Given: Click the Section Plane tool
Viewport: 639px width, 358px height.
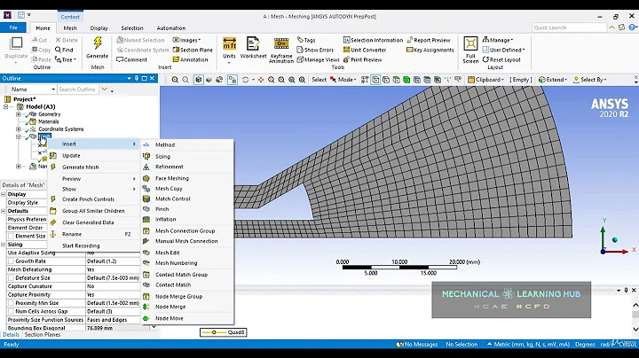Looking at the screenshot, I should point(193,50).
